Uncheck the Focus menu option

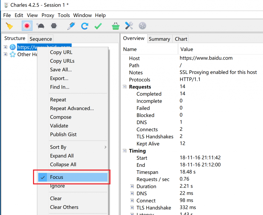pyautogui.click(x=73, y=177)
